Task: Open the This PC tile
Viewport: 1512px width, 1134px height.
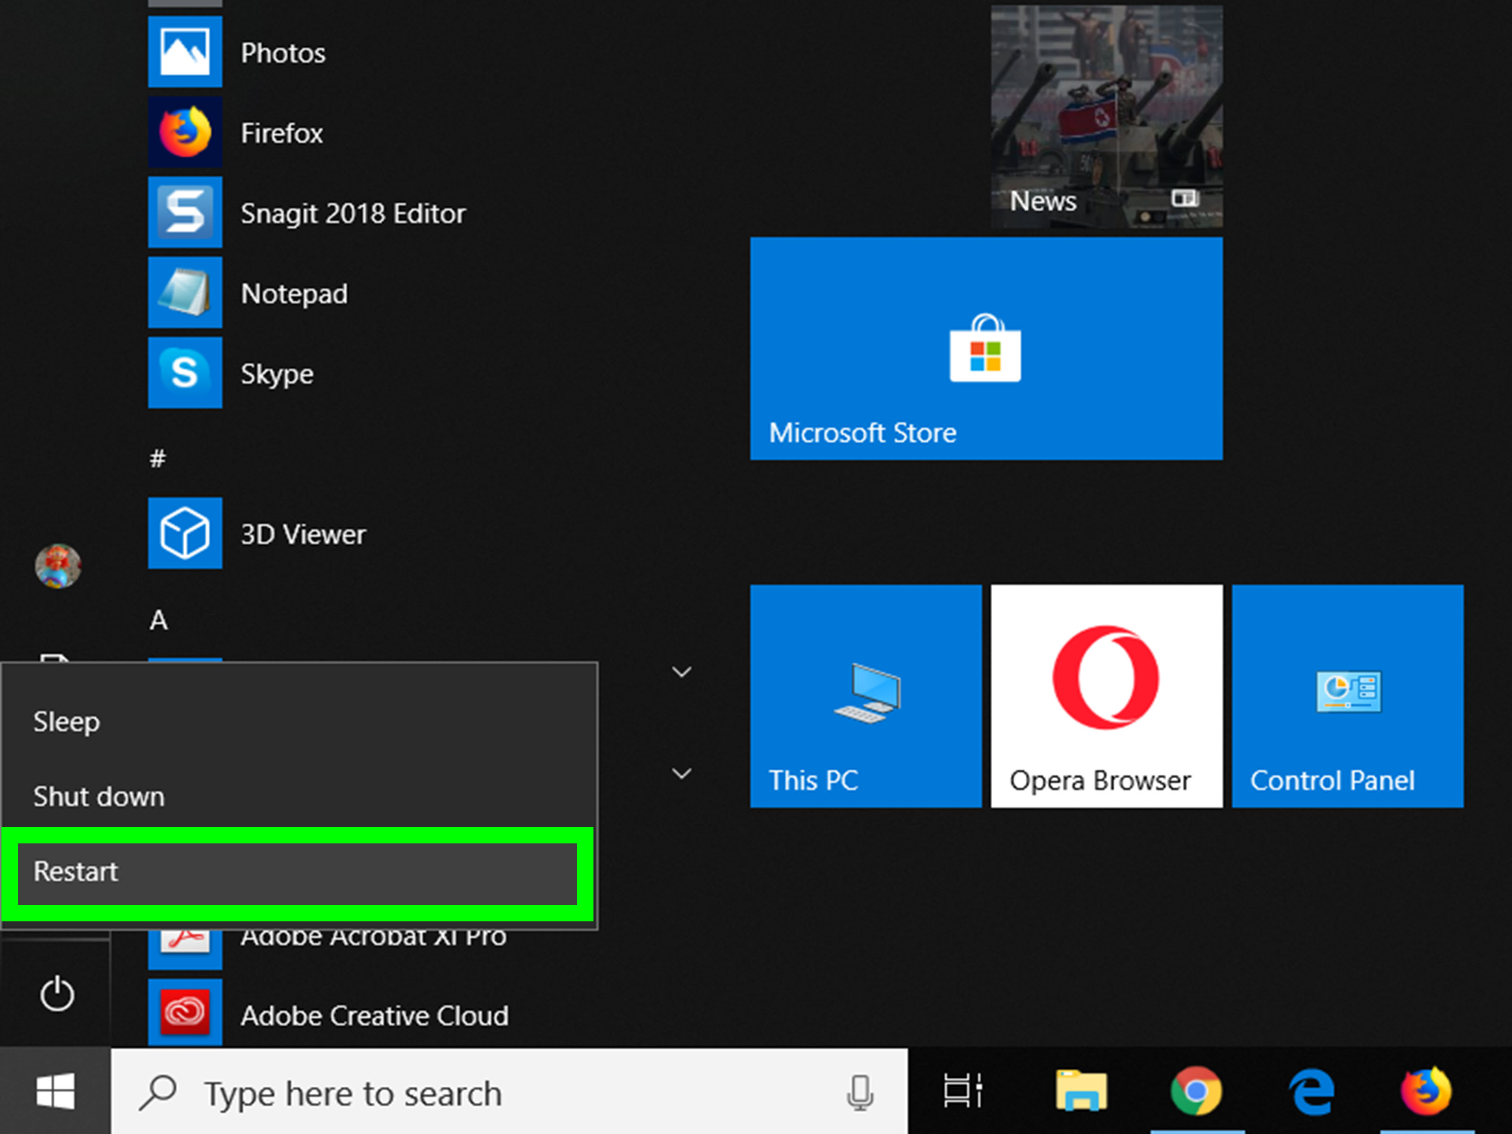Action: [x=866, y=696]
